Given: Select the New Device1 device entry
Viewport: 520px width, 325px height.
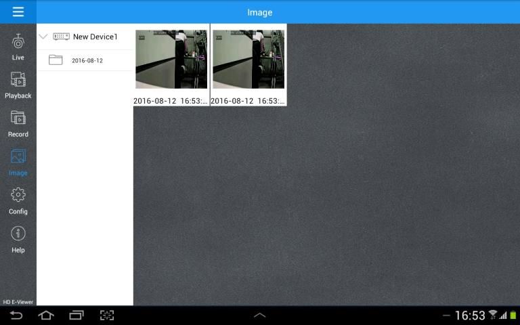Looking at the screenshot, I should (95, 37).
